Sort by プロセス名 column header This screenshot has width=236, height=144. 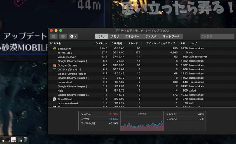coord(55,43)
